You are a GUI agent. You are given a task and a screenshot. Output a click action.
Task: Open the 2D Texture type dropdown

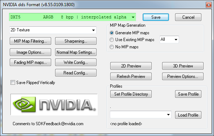[x=53, y=30]
